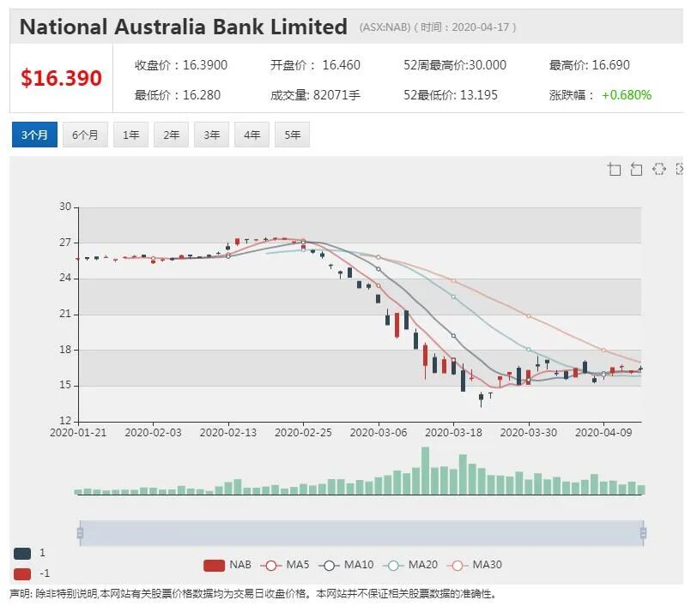Choose the 3年 time range button
The width and height of the screenshot is (697, 606).
click(x=211, y=135)
